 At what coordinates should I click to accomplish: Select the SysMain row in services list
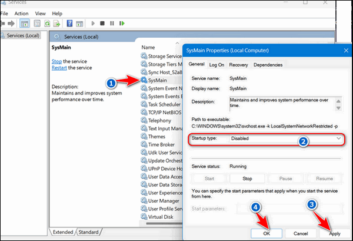(x=161, y=80)
